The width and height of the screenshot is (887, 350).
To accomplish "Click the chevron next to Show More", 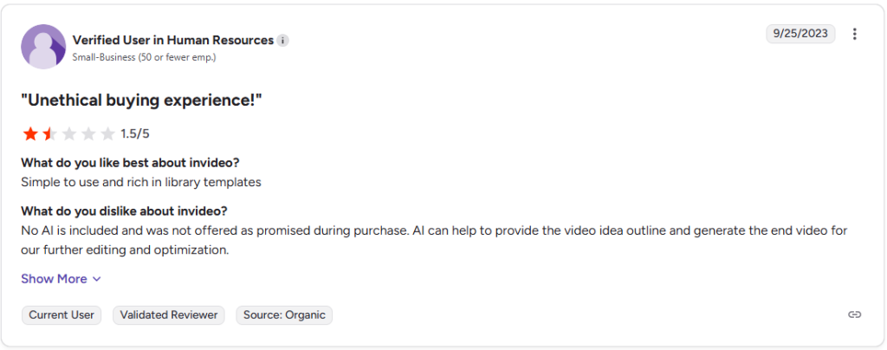I will [97, 279].
